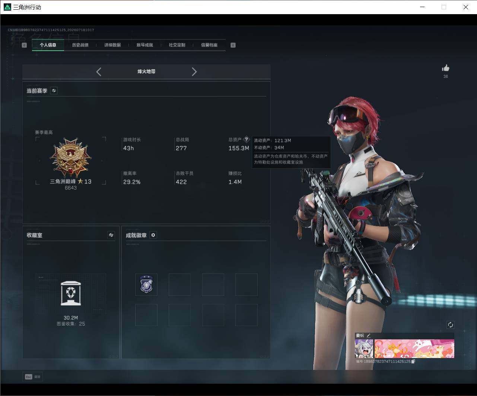Click the E key hint after the tabs

click(233, 45)
